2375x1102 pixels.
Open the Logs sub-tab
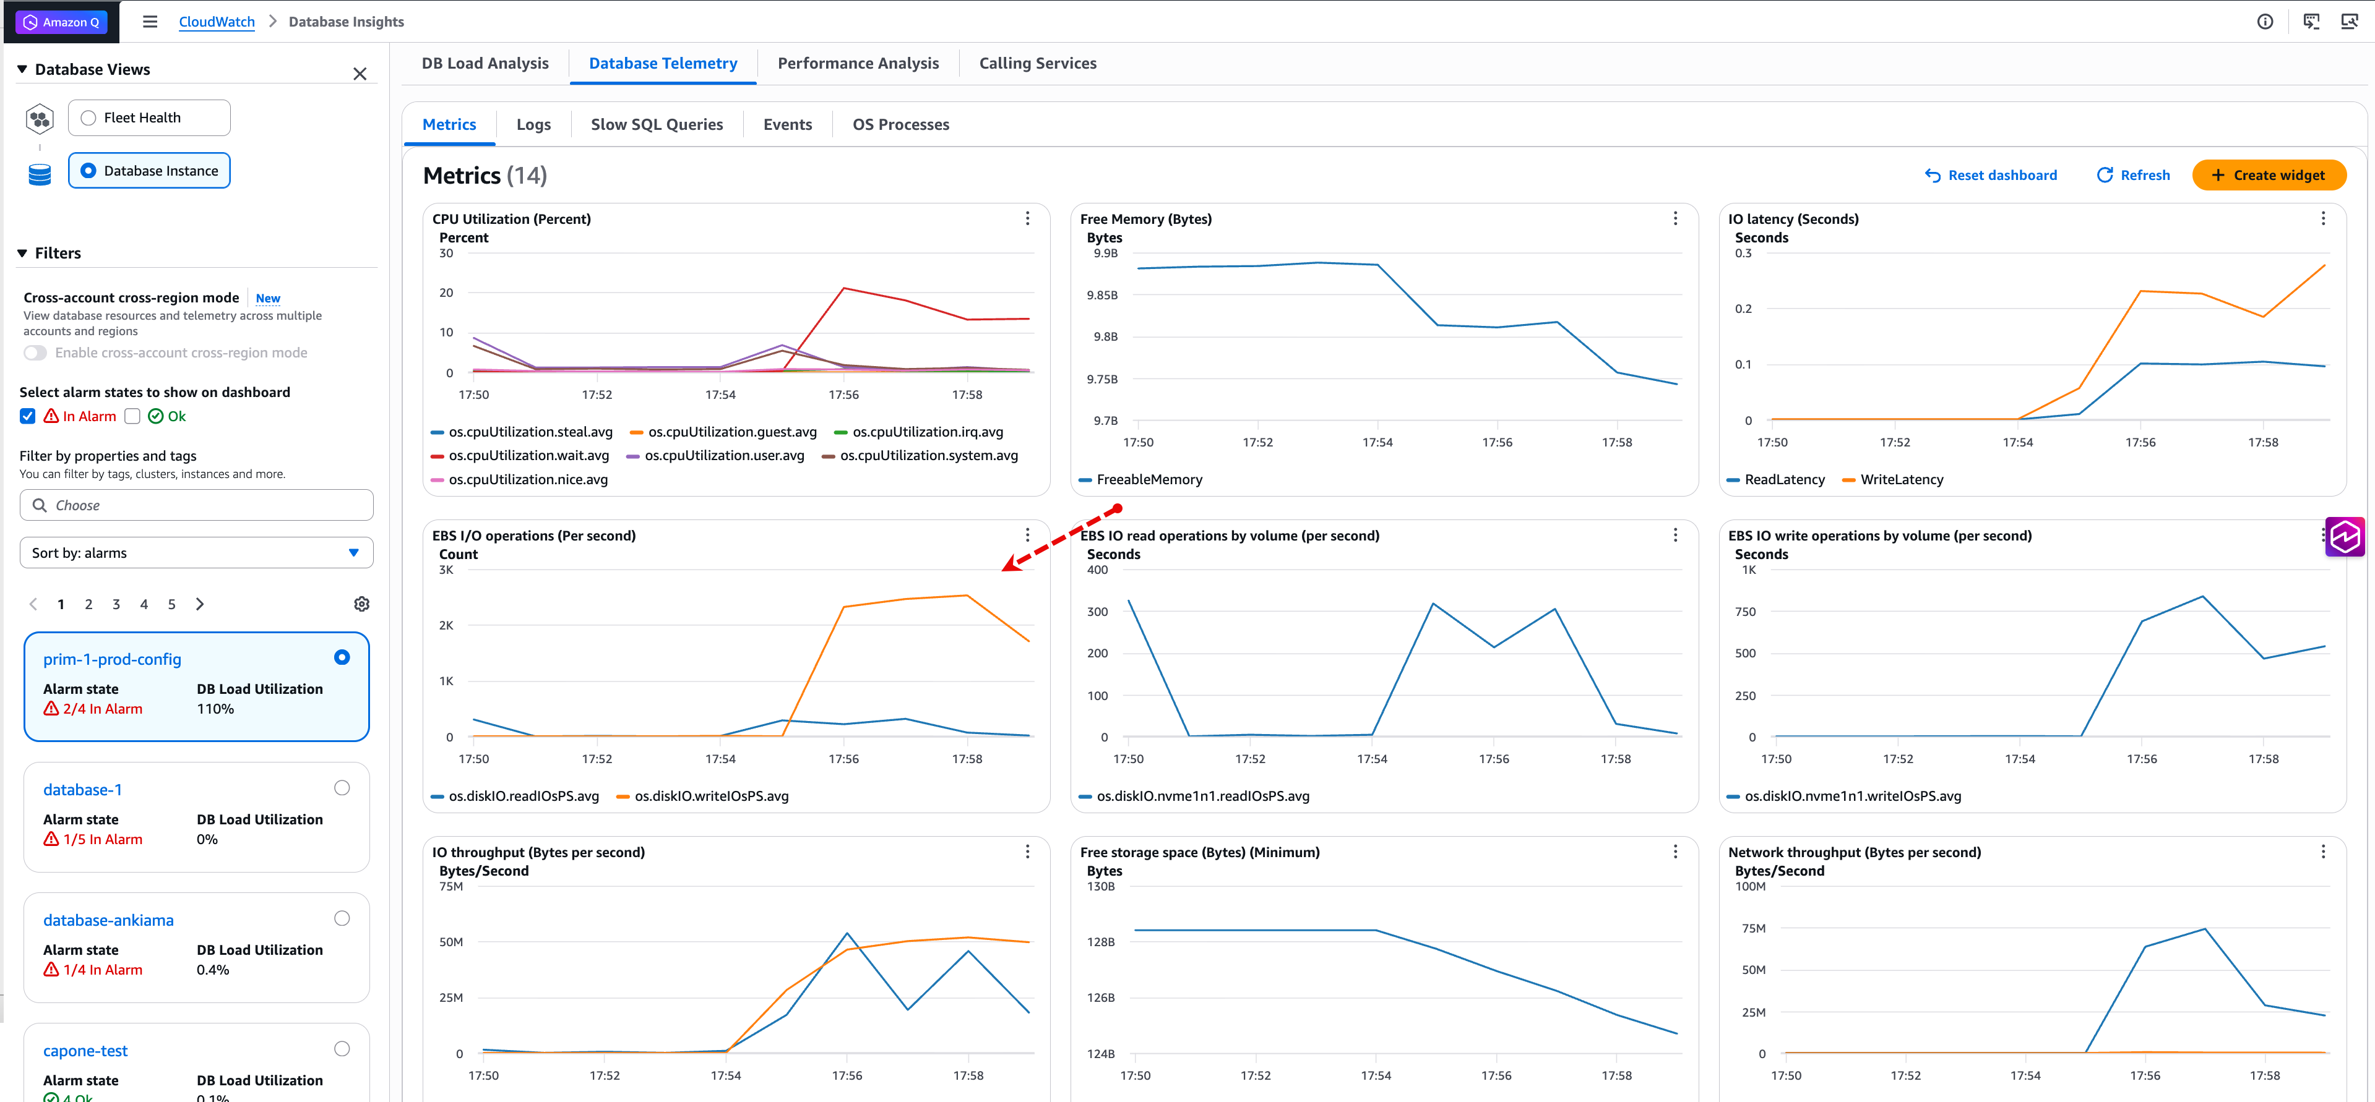533,124
